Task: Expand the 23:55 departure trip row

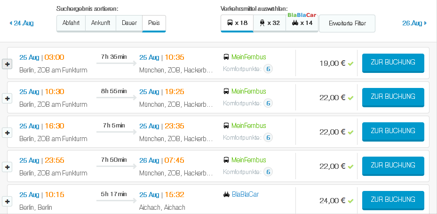Action: [x=7, y=167]
